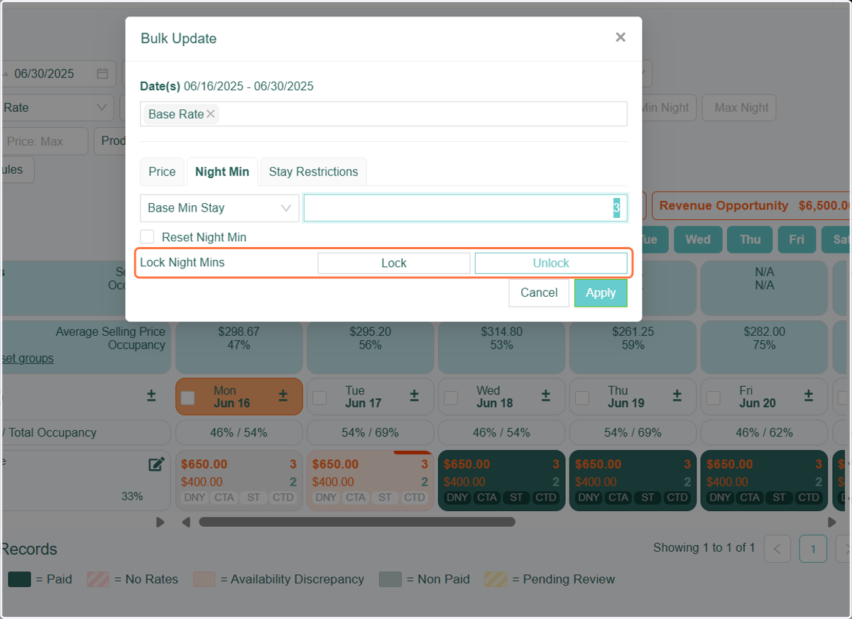Click the night minimum value field
This screenshot has width=852, height=619.
point(466,208)
